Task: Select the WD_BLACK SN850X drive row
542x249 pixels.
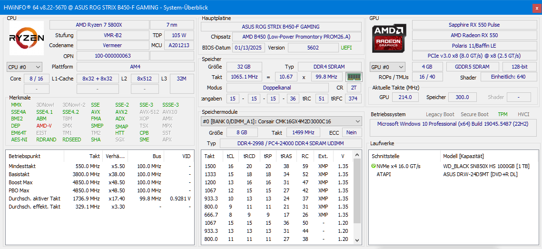Action: (x=453, y=166)
